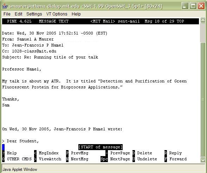Click the Reply command
The height and width of the screenshot is (173, 207).
175,153
